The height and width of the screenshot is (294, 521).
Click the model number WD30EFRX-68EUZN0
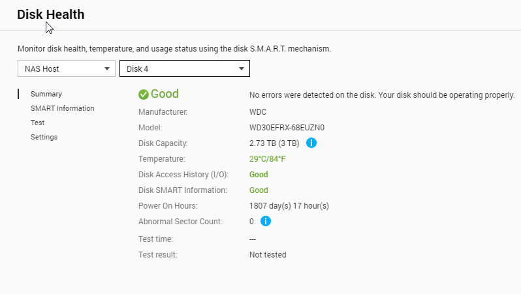[287, 127]
